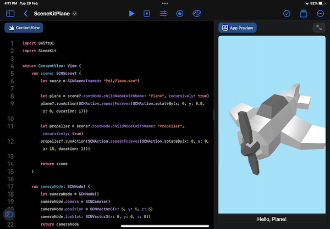The width and height of the screenshot is (330, 229).
Task: Click the editor-preview divider handle
Action: coord(214,114)
